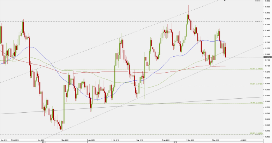Select the red moving average line end
This screenshot has height=143, width=272.
(x=224, y=66)
